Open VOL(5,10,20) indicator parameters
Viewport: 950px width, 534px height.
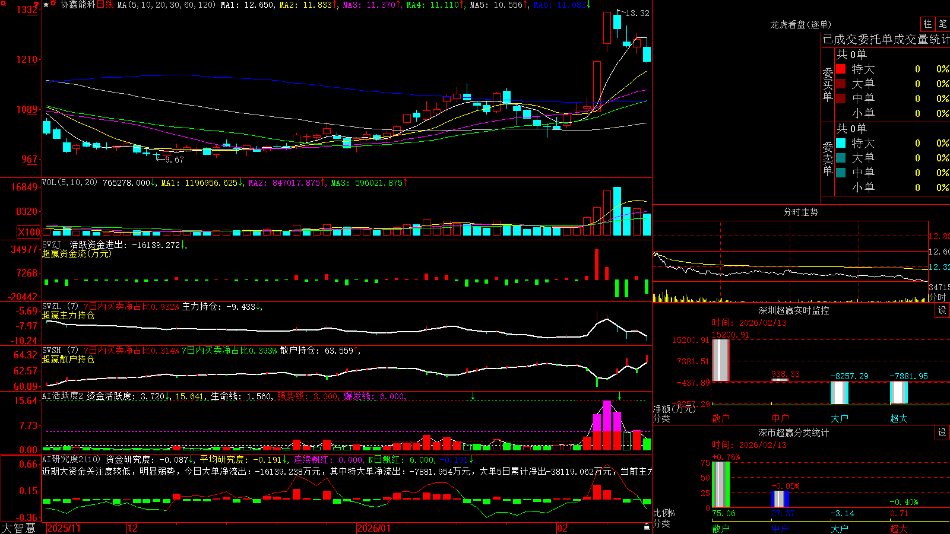[x=69, y=183]
